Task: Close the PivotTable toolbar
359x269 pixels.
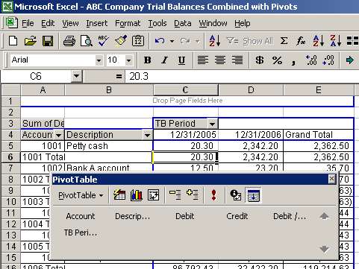Action: point(331,179)
